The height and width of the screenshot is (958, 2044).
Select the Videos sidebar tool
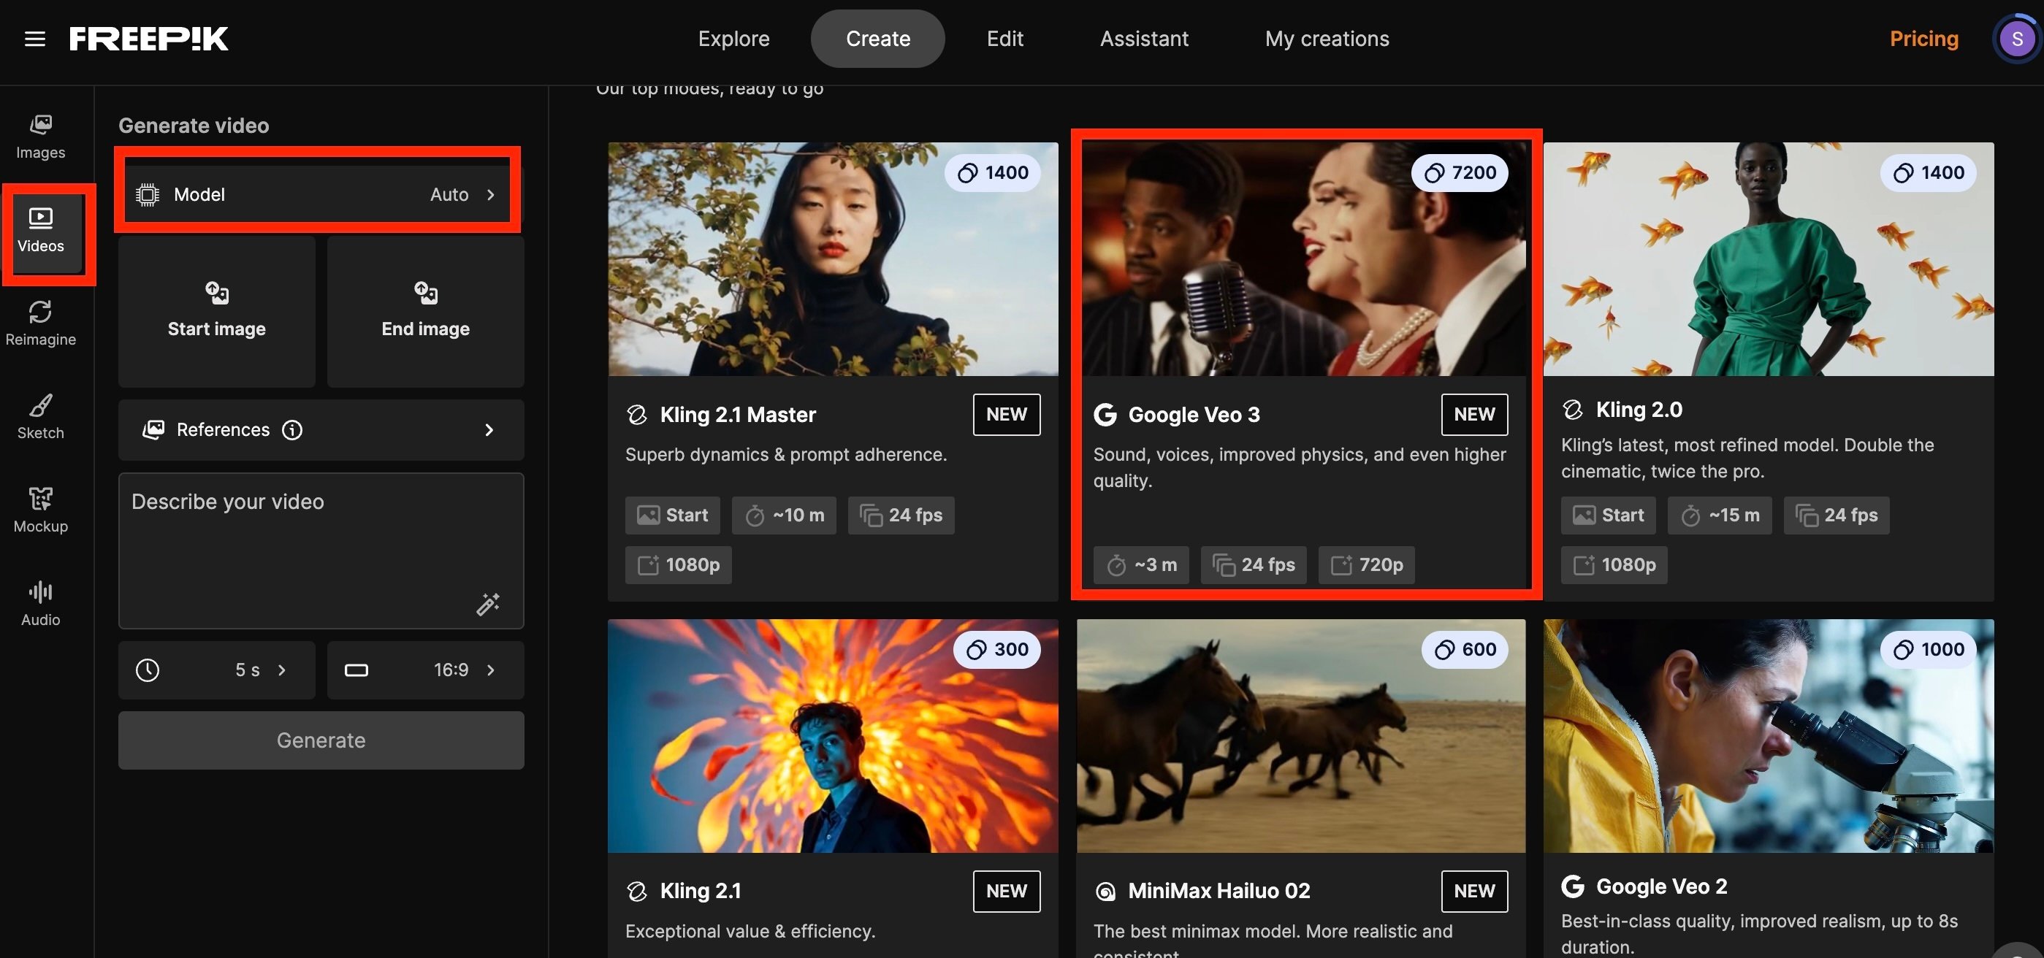[40, 231]
